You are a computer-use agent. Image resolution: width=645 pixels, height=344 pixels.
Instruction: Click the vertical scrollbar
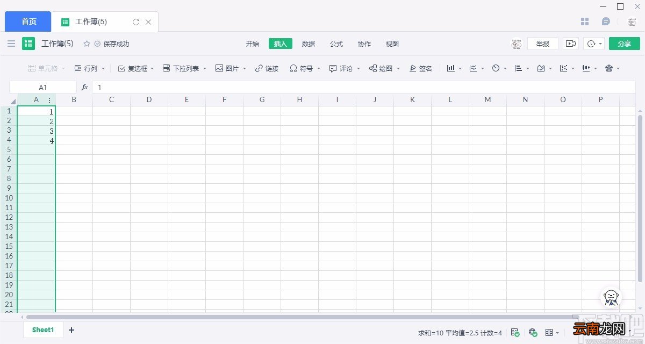click(x=640, y=198)
